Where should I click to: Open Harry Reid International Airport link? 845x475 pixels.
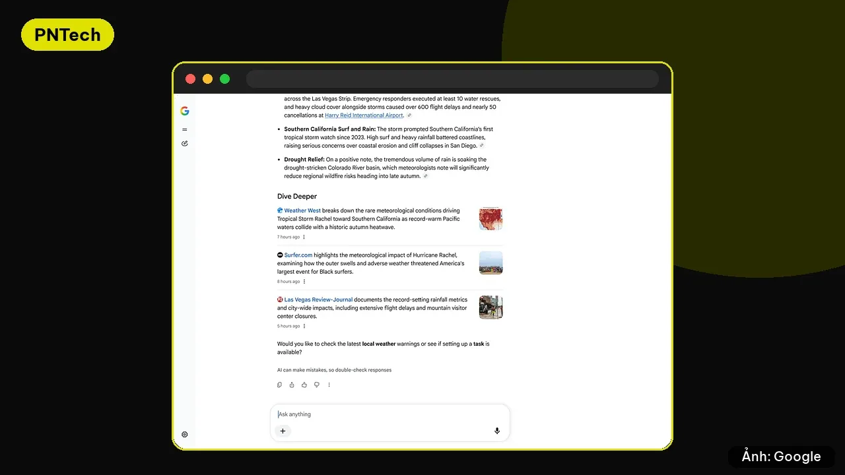(364, 115)
